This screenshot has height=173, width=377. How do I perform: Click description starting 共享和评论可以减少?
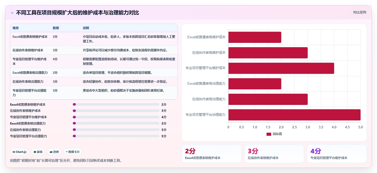(x=125, y=50)
